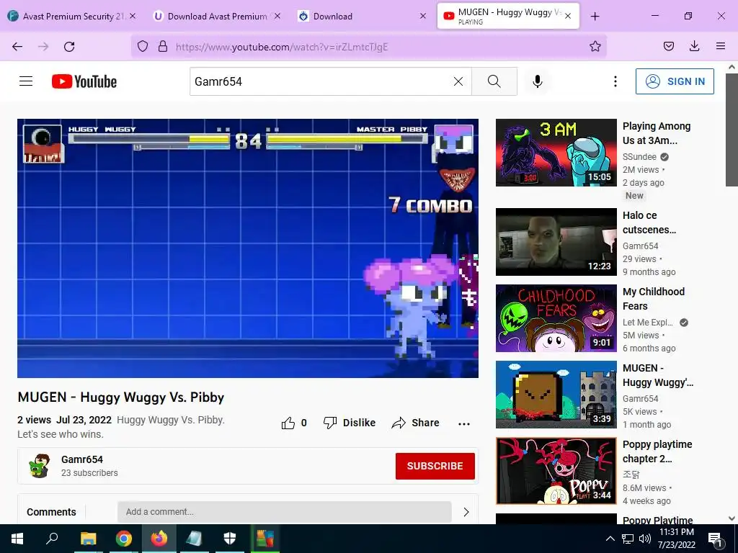738x553 pixels.
Task: Open a new tab with the plus button
Action: click(x=595, y=17)
